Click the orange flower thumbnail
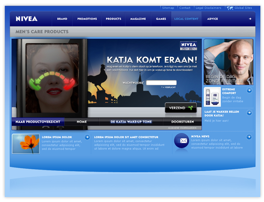The image size is (264, 202). [25, 144]
